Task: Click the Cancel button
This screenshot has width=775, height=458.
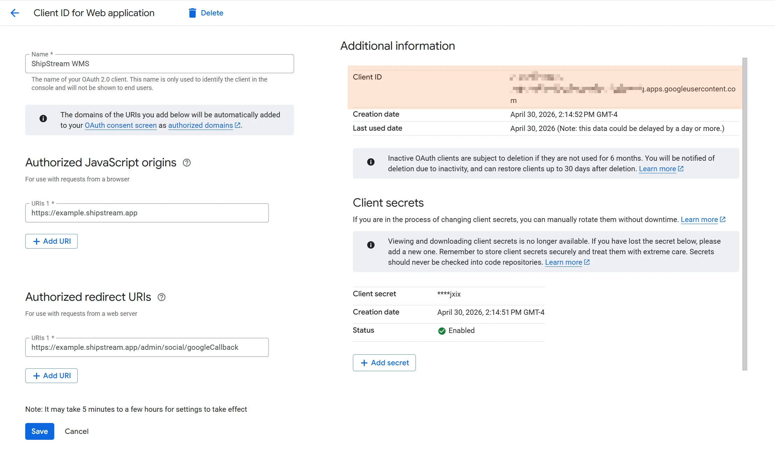Action: pyautogui.click(x=77, y=431)
